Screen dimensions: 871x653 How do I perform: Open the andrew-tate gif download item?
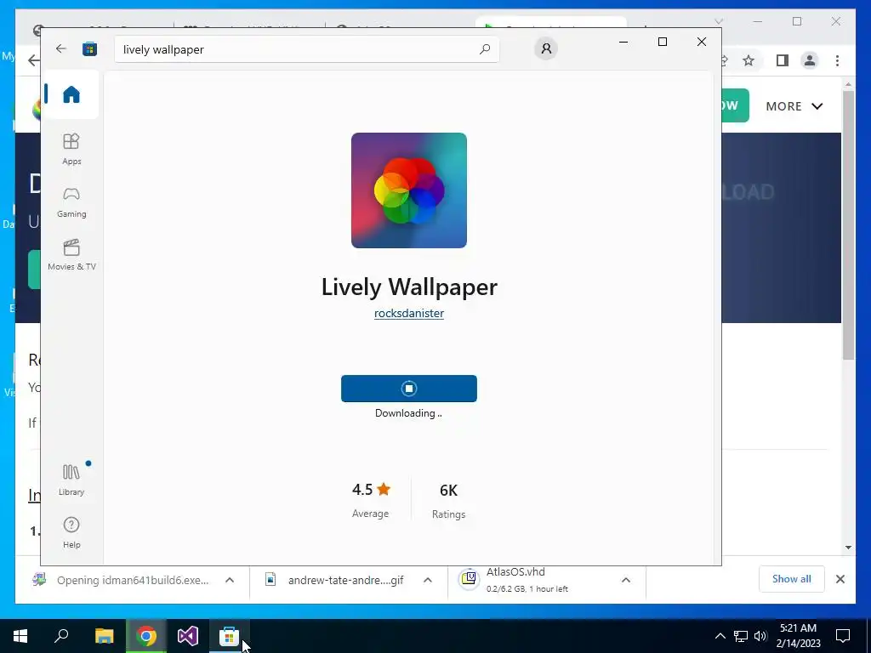[335, 580]
